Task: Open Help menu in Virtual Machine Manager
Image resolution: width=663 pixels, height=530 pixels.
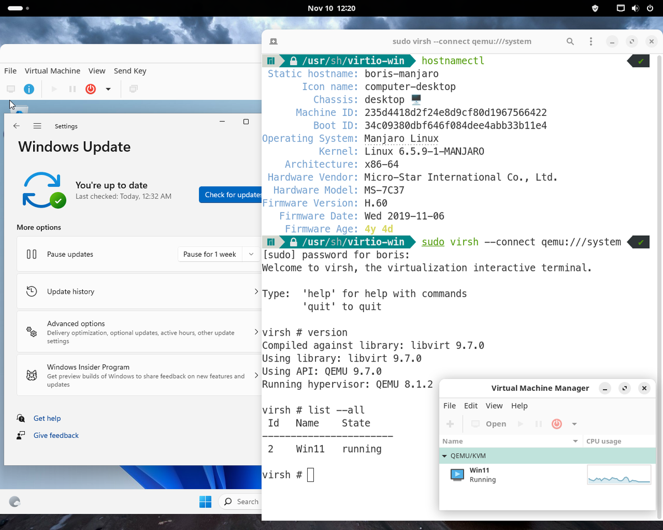Action: coord(519,405)
